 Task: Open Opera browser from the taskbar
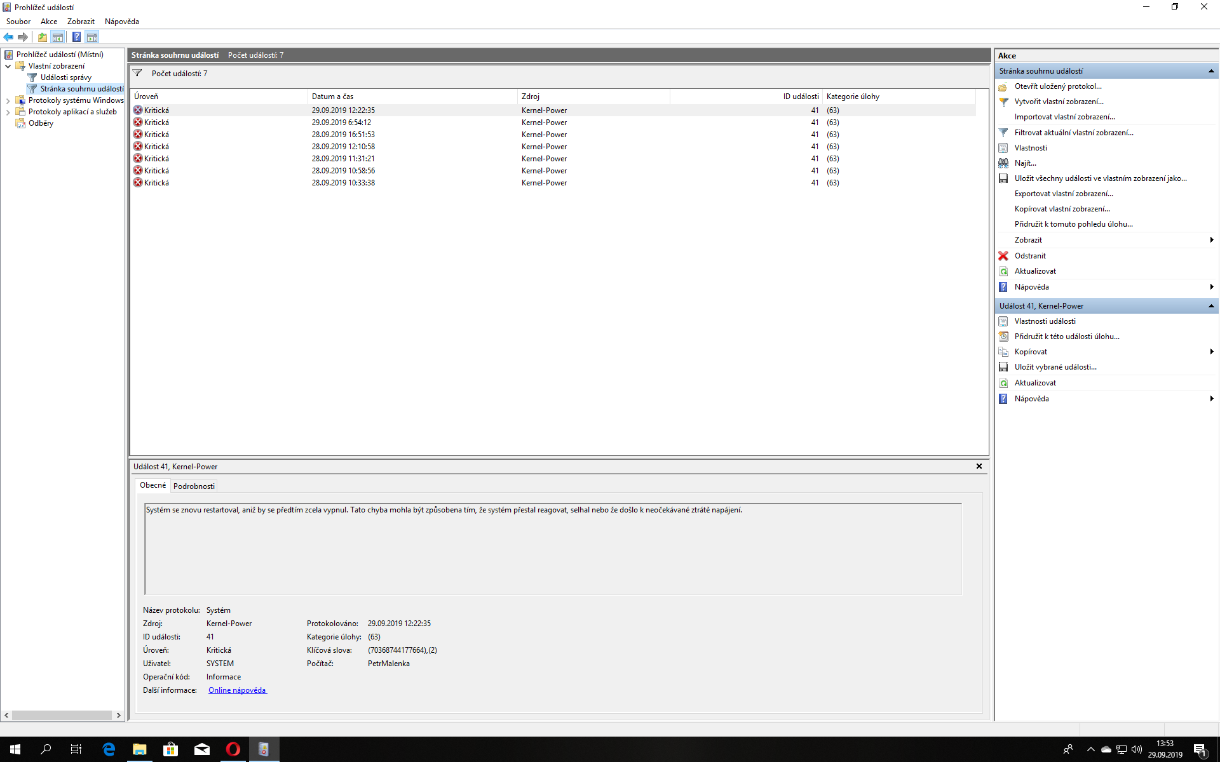coord(233,749)
